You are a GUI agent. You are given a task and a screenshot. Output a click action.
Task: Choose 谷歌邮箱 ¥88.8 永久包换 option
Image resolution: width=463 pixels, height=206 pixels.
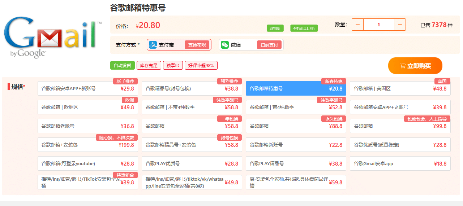pyautogui.click(x=296, y=126)
